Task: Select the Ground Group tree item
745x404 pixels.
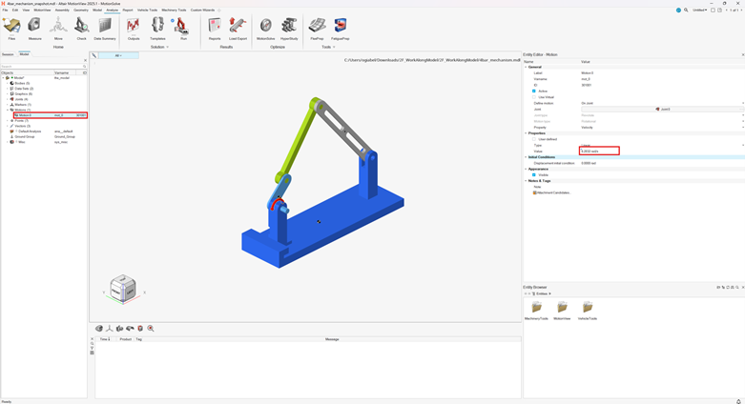Action: click(25, 136)
